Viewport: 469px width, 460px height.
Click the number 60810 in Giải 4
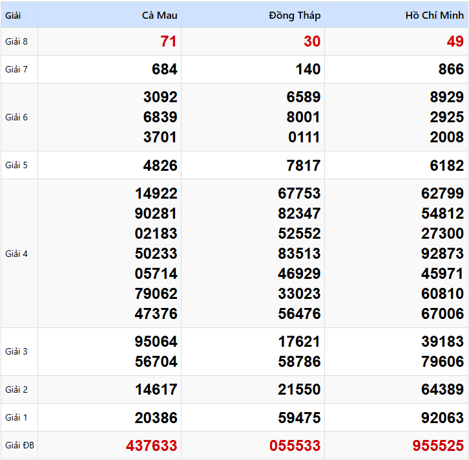(443, 294)
